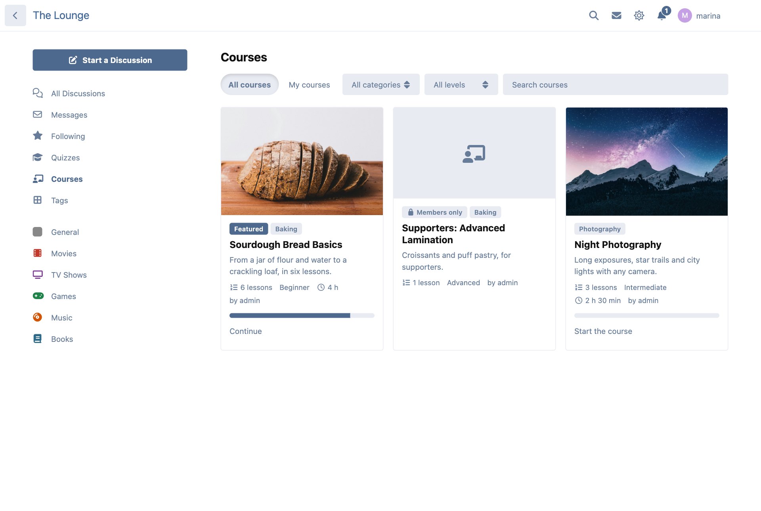Click the All Discussions chat bubbles icon
This screenshot has width=761, height=511.
click(38, 93)
